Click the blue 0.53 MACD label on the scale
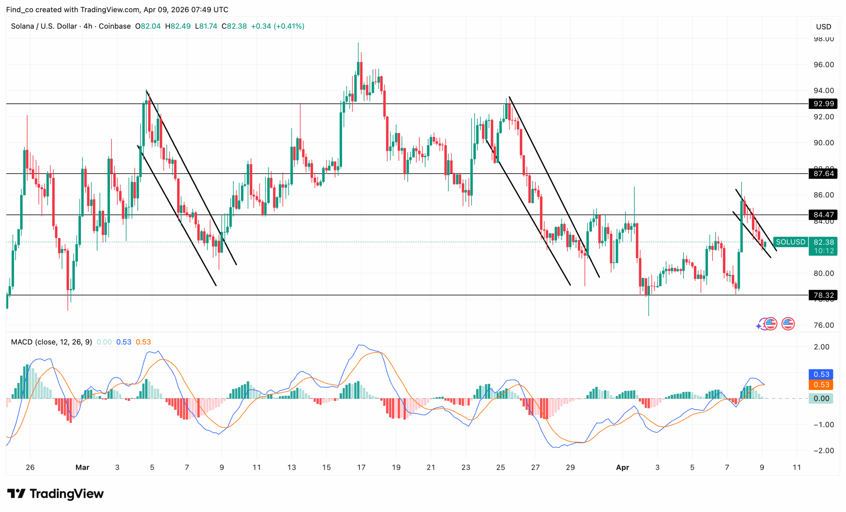The image size is (846, 512). click(x=821, y=374)
